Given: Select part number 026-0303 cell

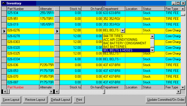Looking at the screenshot, I should click(23, 42).
